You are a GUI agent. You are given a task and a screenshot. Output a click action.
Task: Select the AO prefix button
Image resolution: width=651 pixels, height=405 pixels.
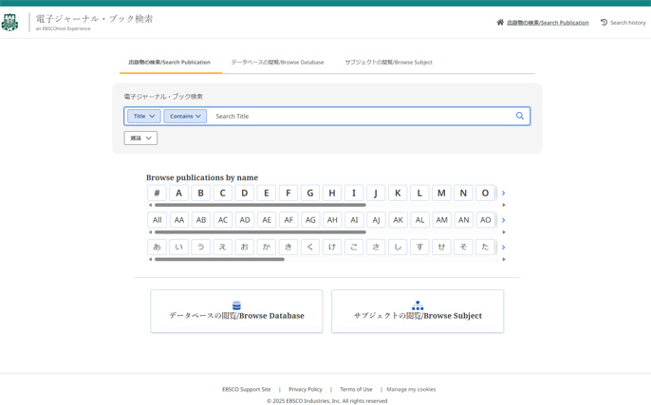point(485,220)
